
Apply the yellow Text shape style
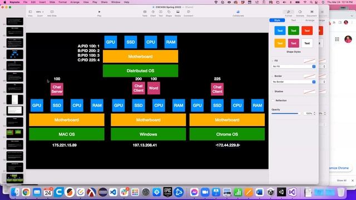click(x=280, y=43)
